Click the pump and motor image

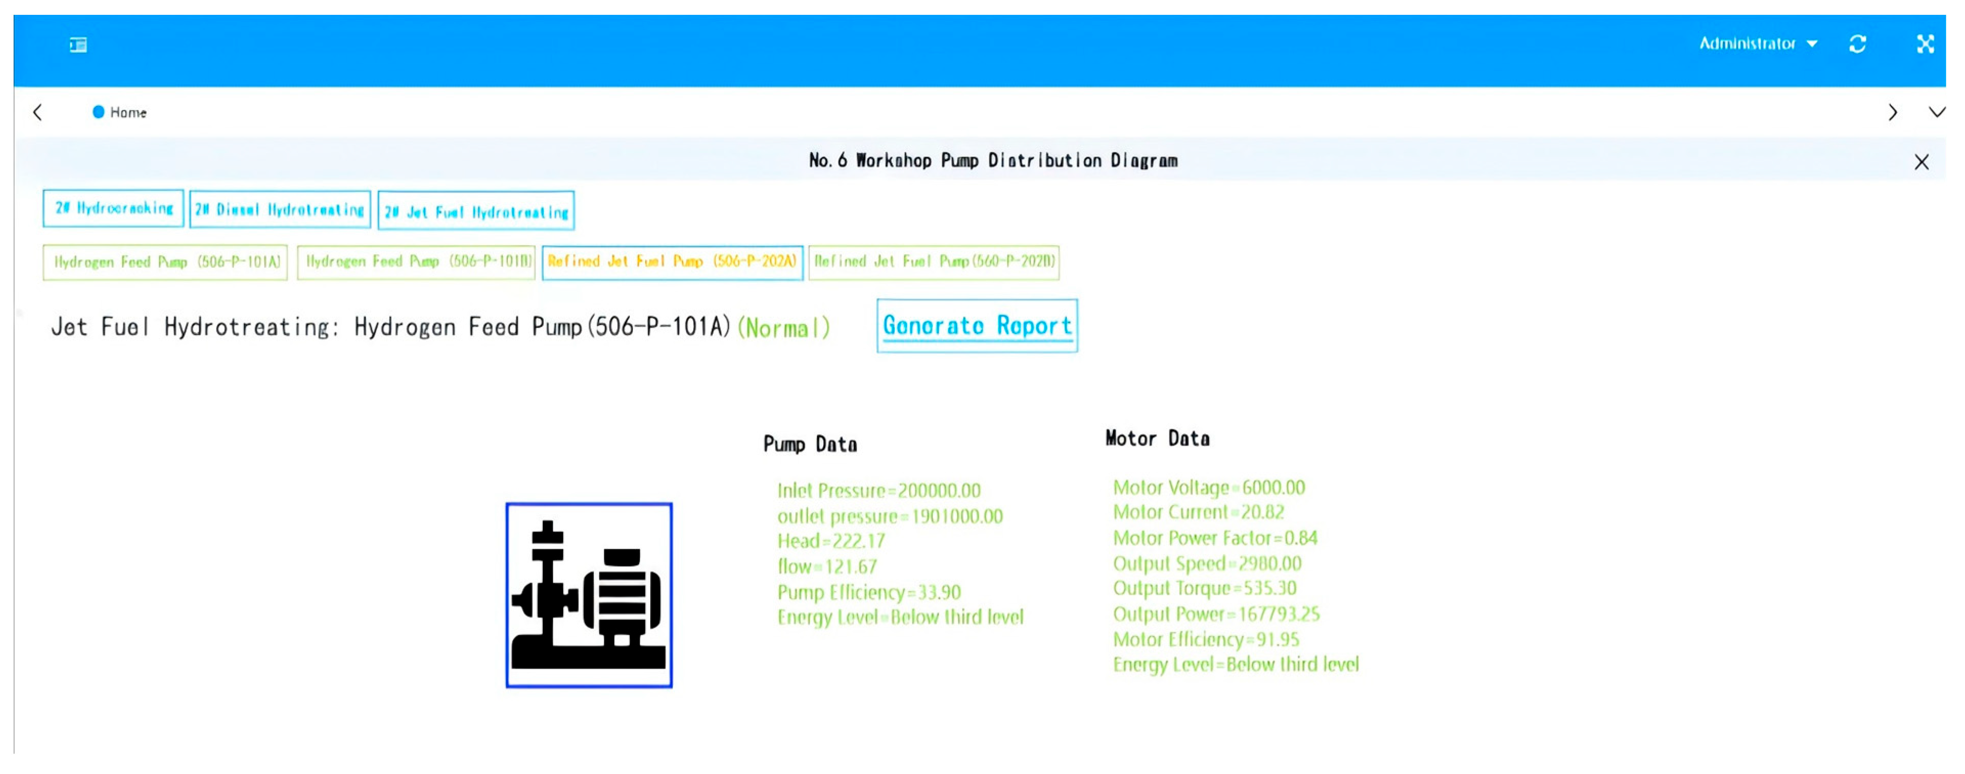pyautogui.click(x=588, y=595)
